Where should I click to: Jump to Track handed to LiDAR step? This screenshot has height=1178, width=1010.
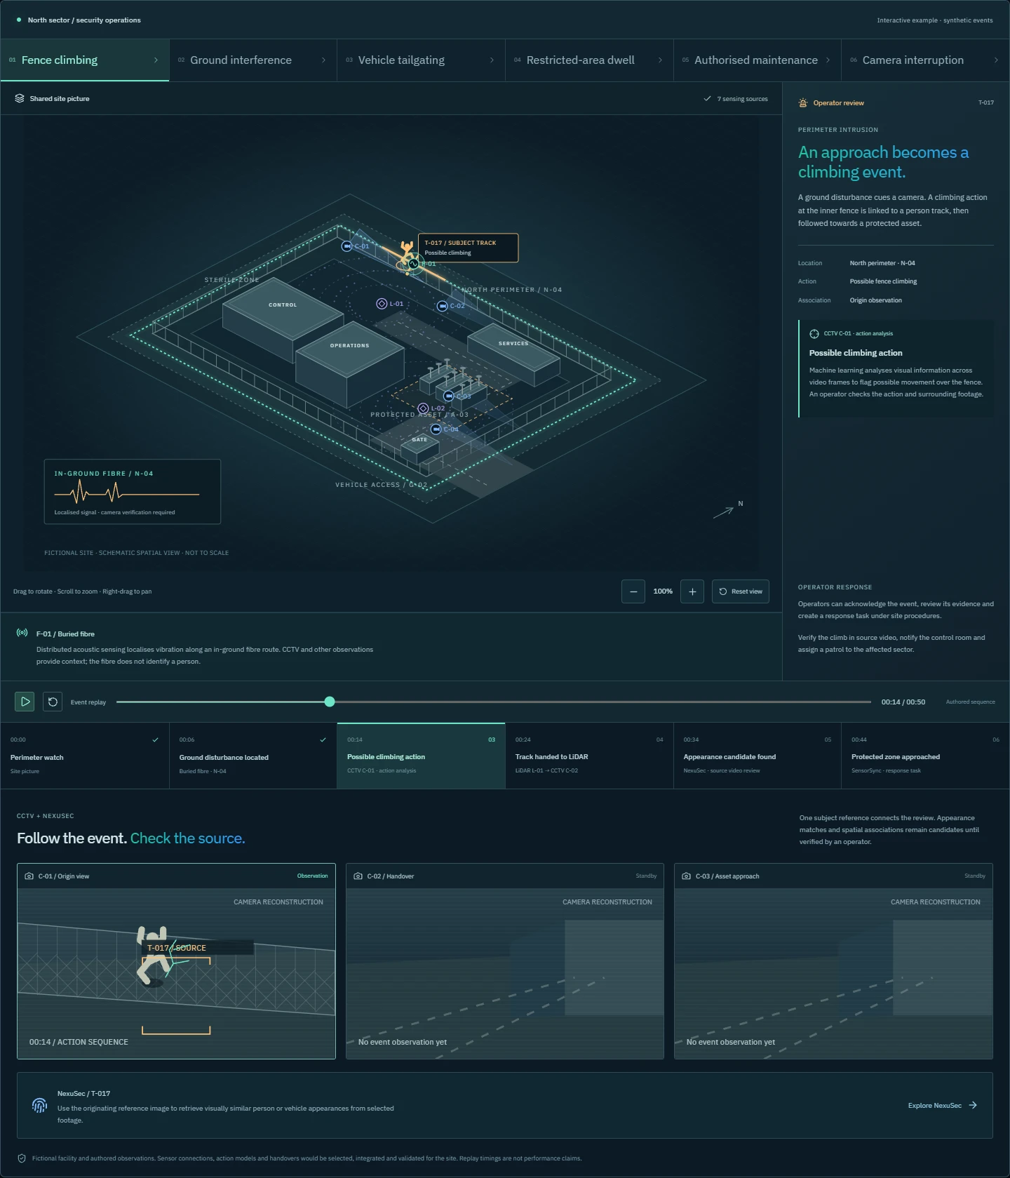tap(589, 756)
